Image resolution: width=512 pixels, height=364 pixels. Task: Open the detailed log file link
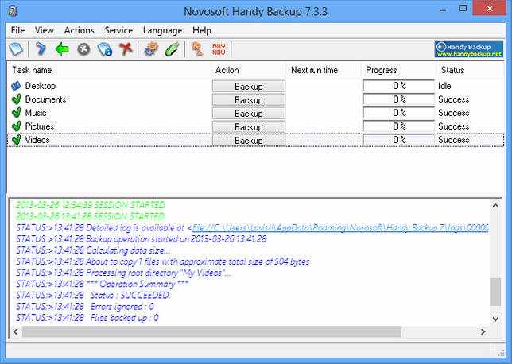tap(340, 227)
